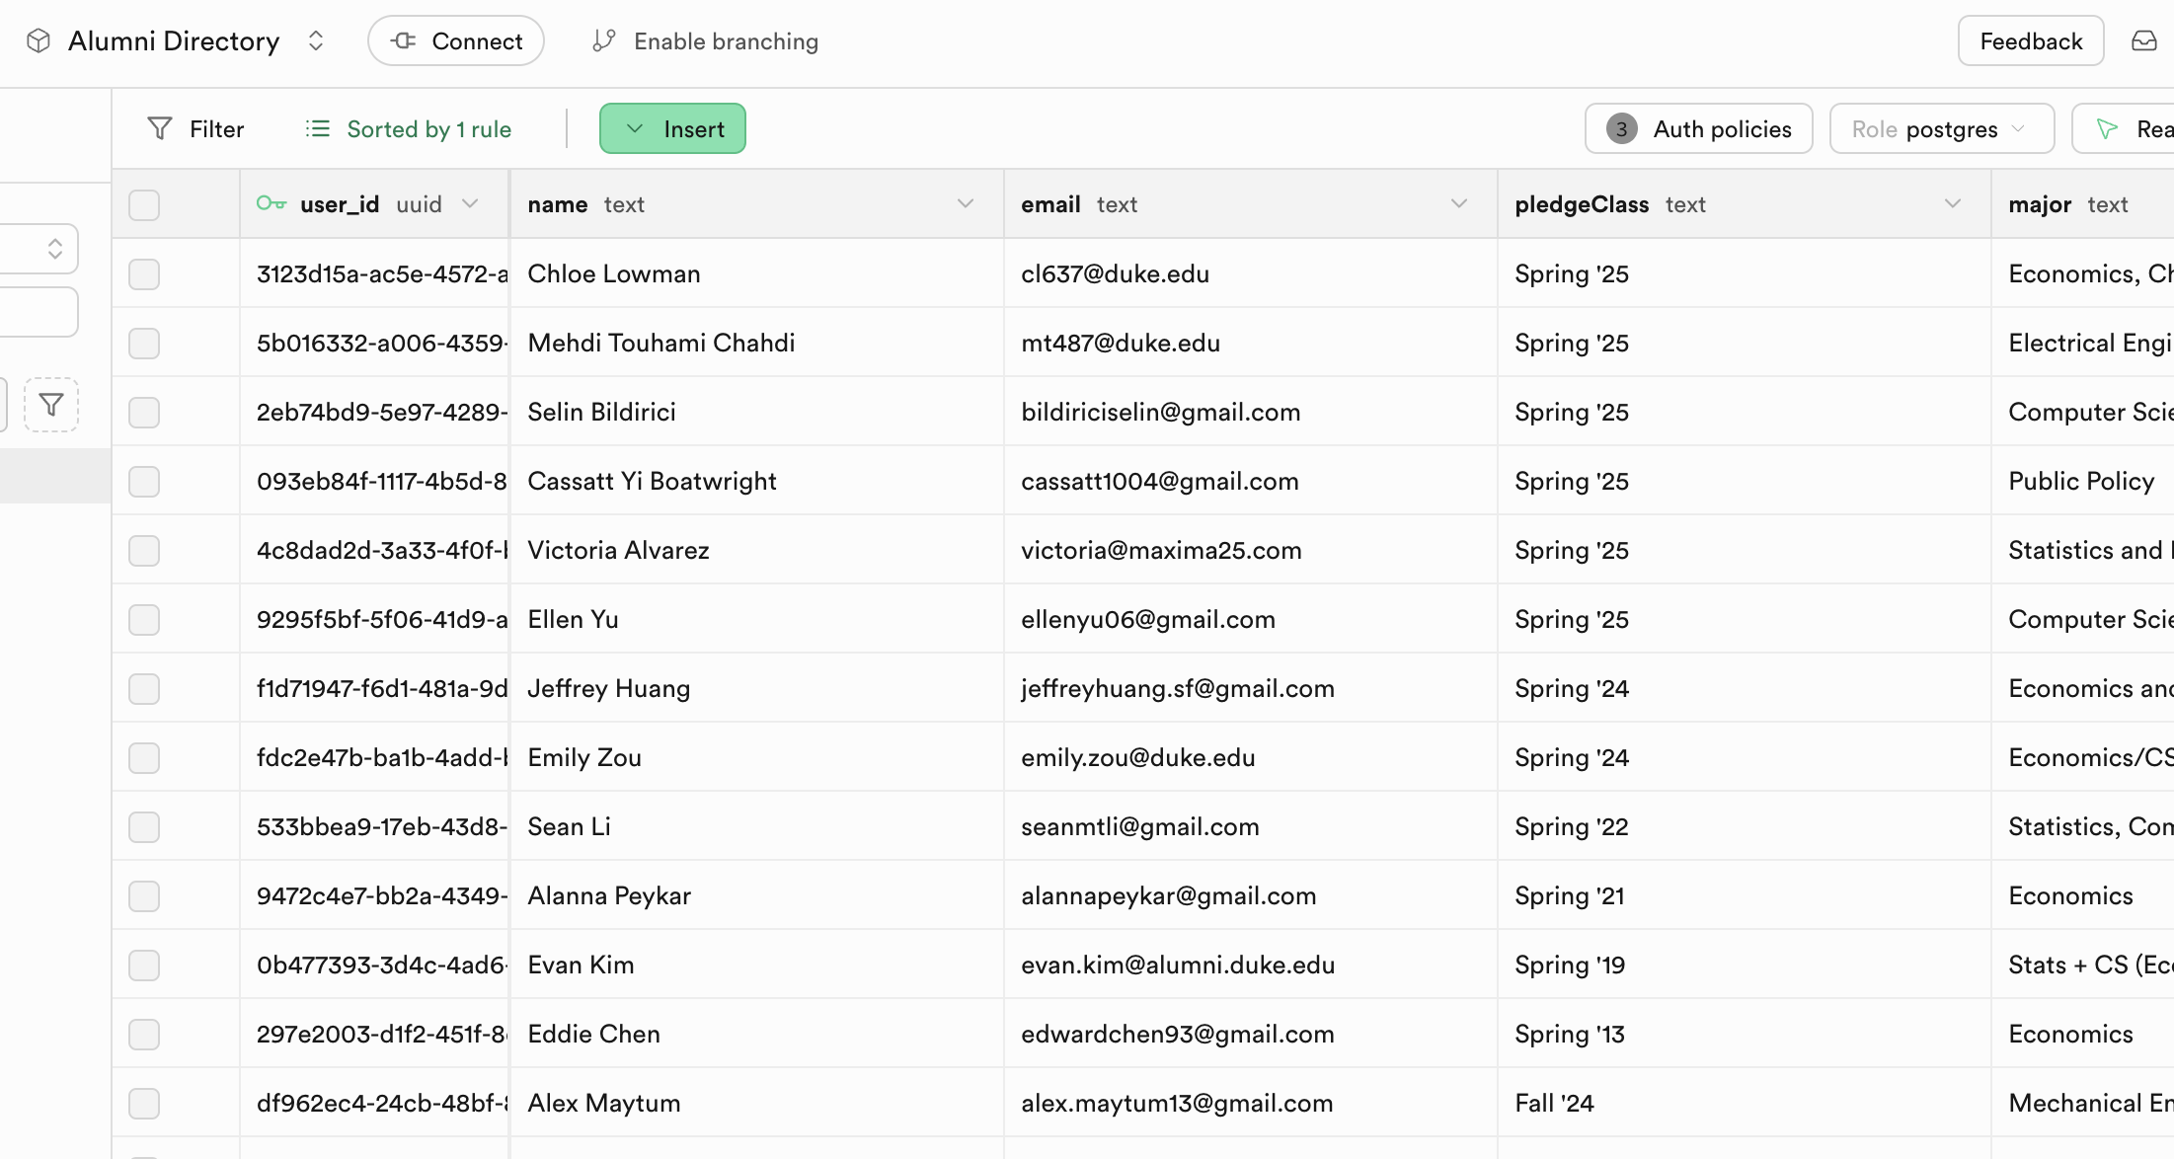Click the sidebar search input box
The height and width of the screenshot is (1159, 2174).
(x=39, y=312)
